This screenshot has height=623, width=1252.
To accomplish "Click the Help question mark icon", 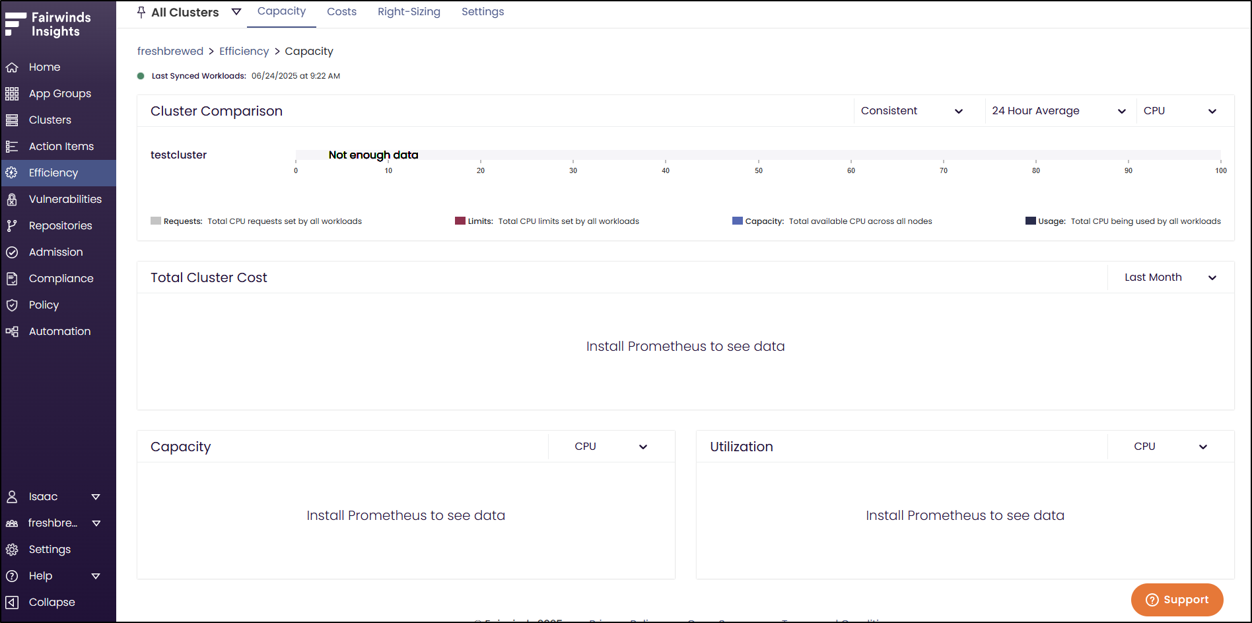I will pyautogui.click(x=12, y=576).
